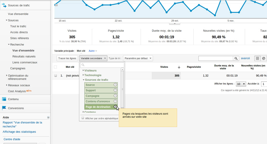Open the Paramètre par défaut sort dropdown

coord(138,58)
